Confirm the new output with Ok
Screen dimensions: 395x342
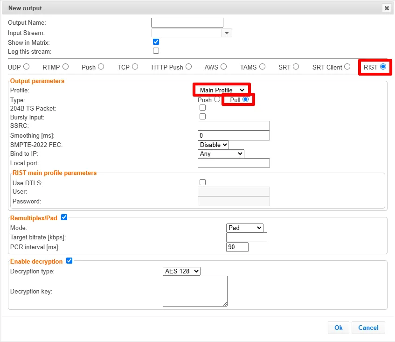tap(338, 328)
